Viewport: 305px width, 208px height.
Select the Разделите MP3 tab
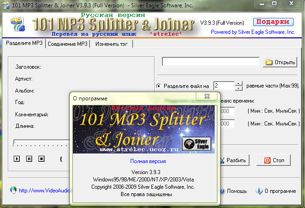(x=24, y=43)
